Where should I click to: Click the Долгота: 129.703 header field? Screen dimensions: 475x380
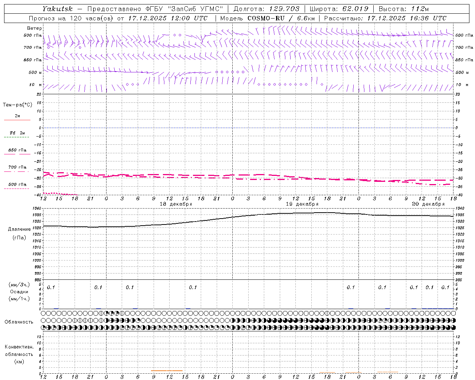(266, 9)
